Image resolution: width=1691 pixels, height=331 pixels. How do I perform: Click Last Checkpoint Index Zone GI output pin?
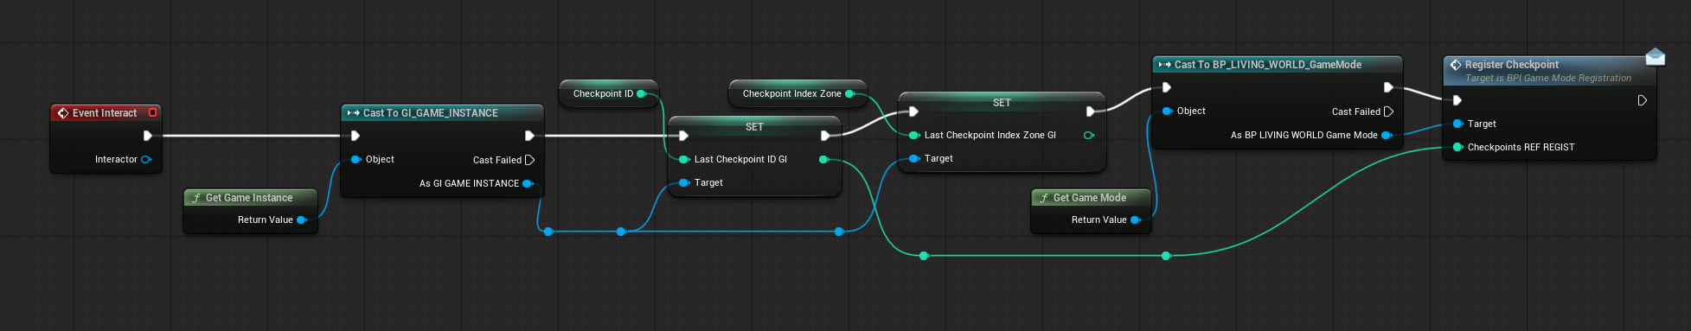[x=1088, y=135]
